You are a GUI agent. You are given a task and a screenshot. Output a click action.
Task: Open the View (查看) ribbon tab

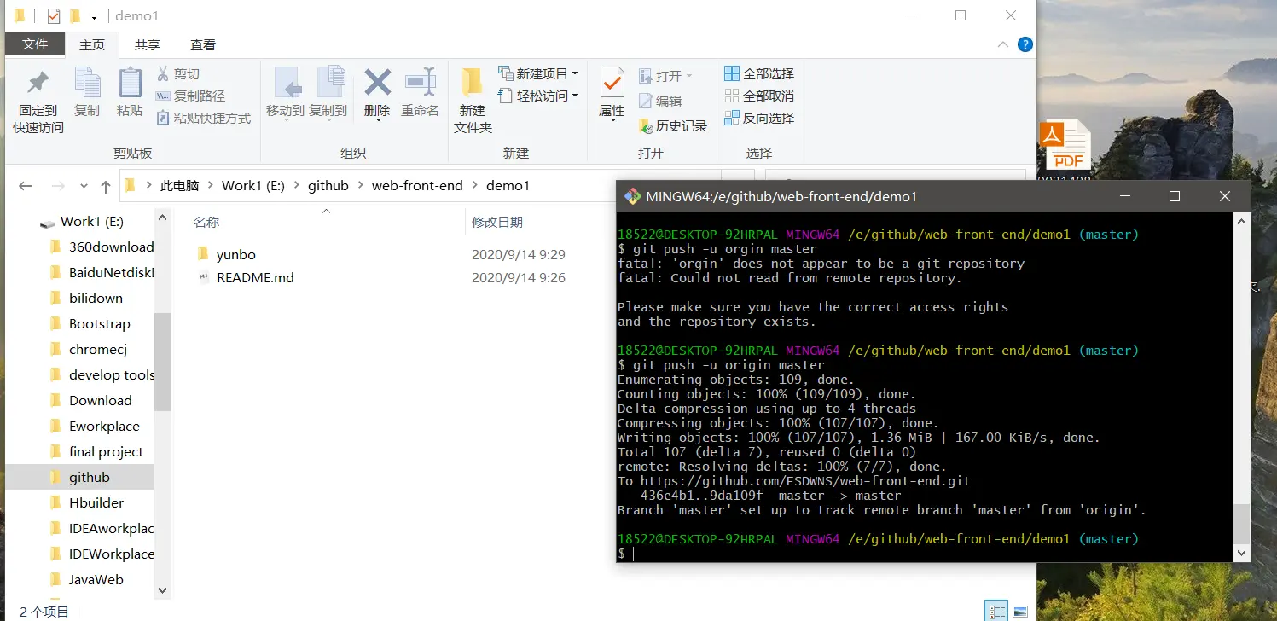click(202, 44)
